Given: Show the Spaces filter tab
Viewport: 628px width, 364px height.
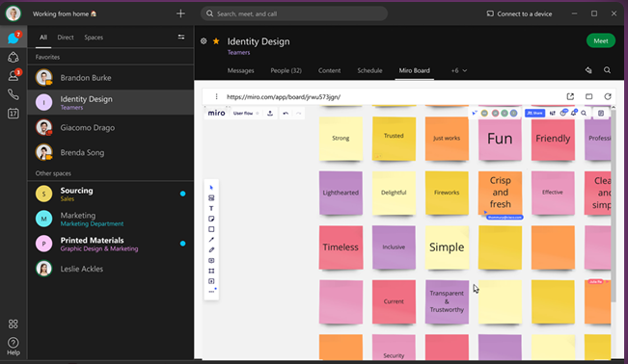Looking at the screenshot, I should [x=94, y=38].
